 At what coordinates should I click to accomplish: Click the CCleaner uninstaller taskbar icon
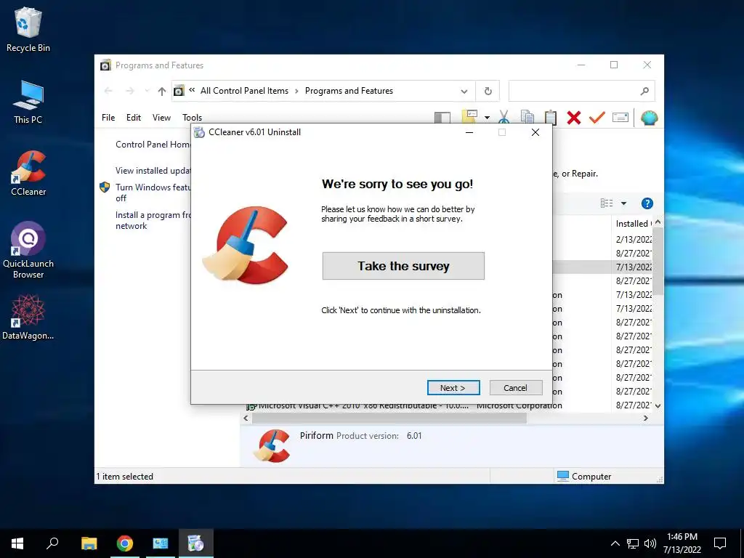196,543
